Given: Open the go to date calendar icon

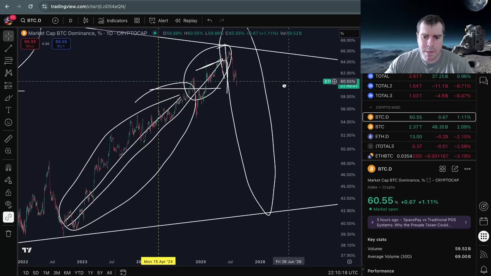Looking at the screenshot, I should [123, 273].
